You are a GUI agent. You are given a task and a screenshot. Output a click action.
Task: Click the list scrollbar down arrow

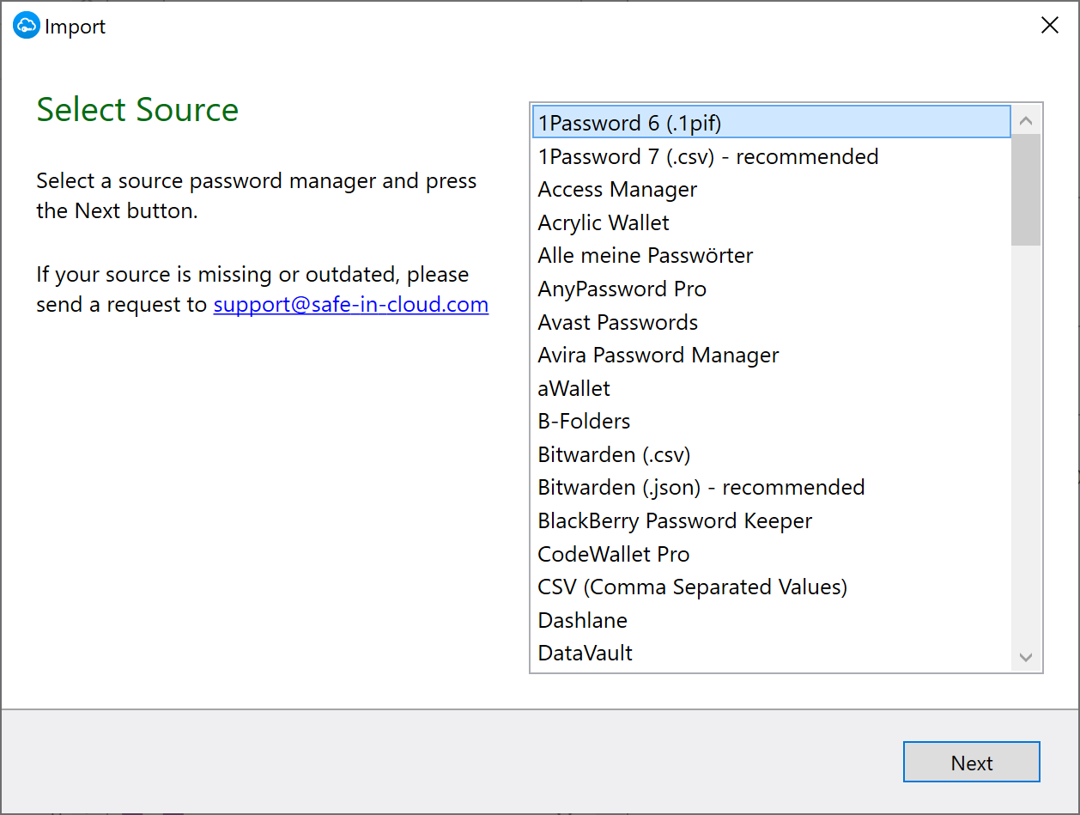1025,657
